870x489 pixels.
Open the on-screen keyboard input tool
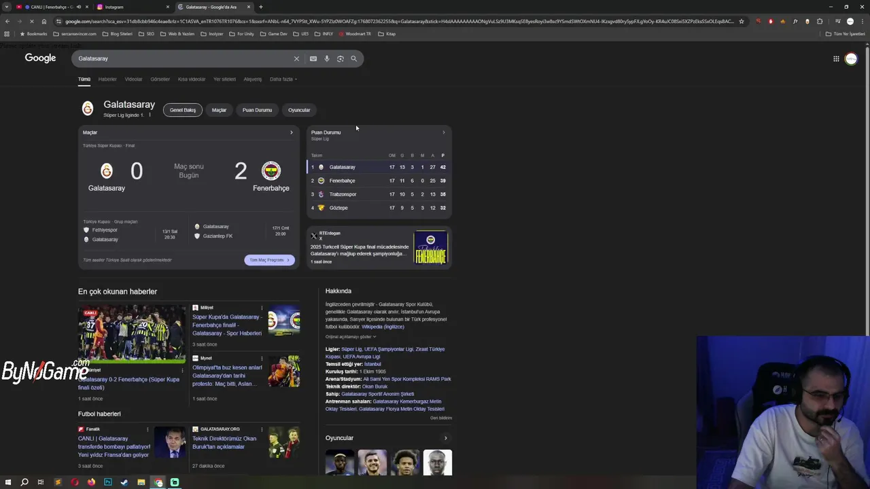(x=313, y=58)
